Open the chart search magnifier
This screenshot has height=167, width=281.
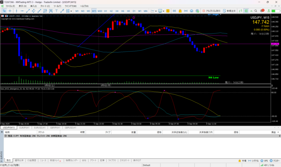pos(256,11)
